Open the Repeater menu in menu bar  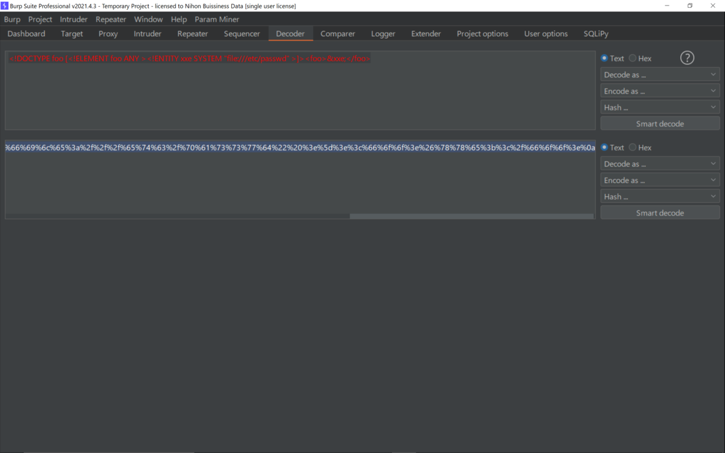click(111, 19)
